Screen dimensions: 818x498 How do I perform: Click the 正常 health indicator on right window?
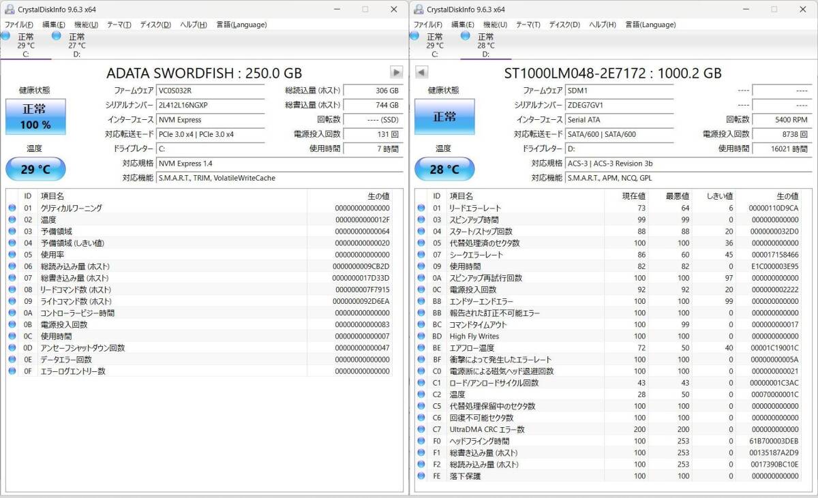coord(444,116)
